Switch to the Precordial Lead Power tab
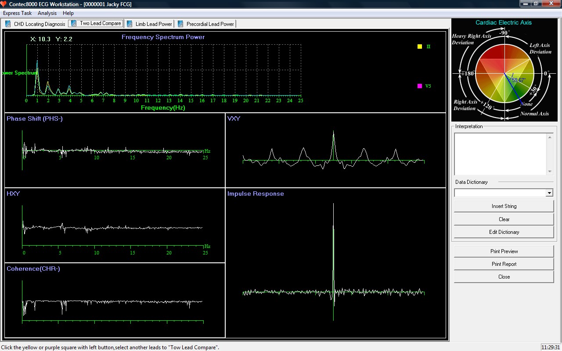This screenshot has width=562, height=351. pos(209,24)
